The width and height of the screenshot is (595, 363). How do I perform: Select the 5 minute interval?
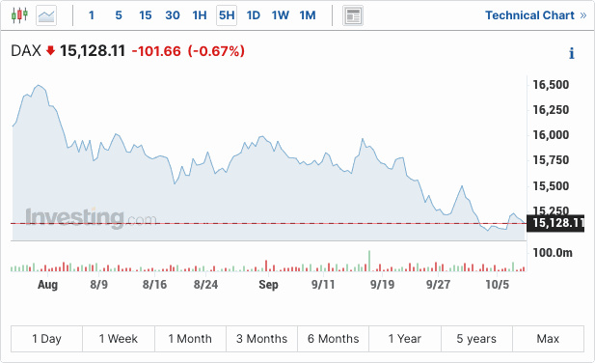click(x=119, y=15)
